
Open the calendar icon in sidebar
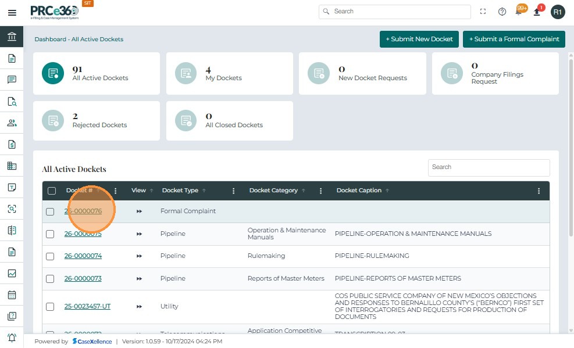(12, 295)
